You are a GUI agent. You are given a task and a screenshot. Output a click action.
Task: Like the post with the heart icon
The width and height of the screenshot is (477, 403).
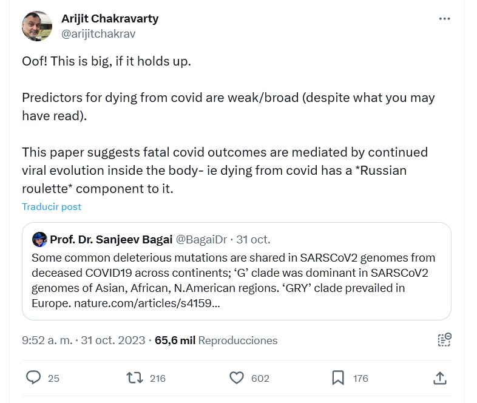237,378
